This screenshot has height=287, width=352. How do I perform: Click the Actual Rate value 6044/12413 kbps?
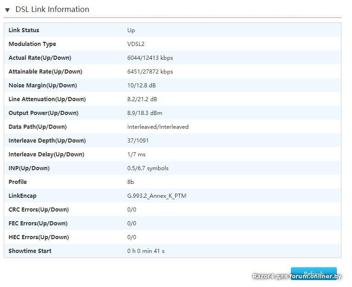(150, 58)
